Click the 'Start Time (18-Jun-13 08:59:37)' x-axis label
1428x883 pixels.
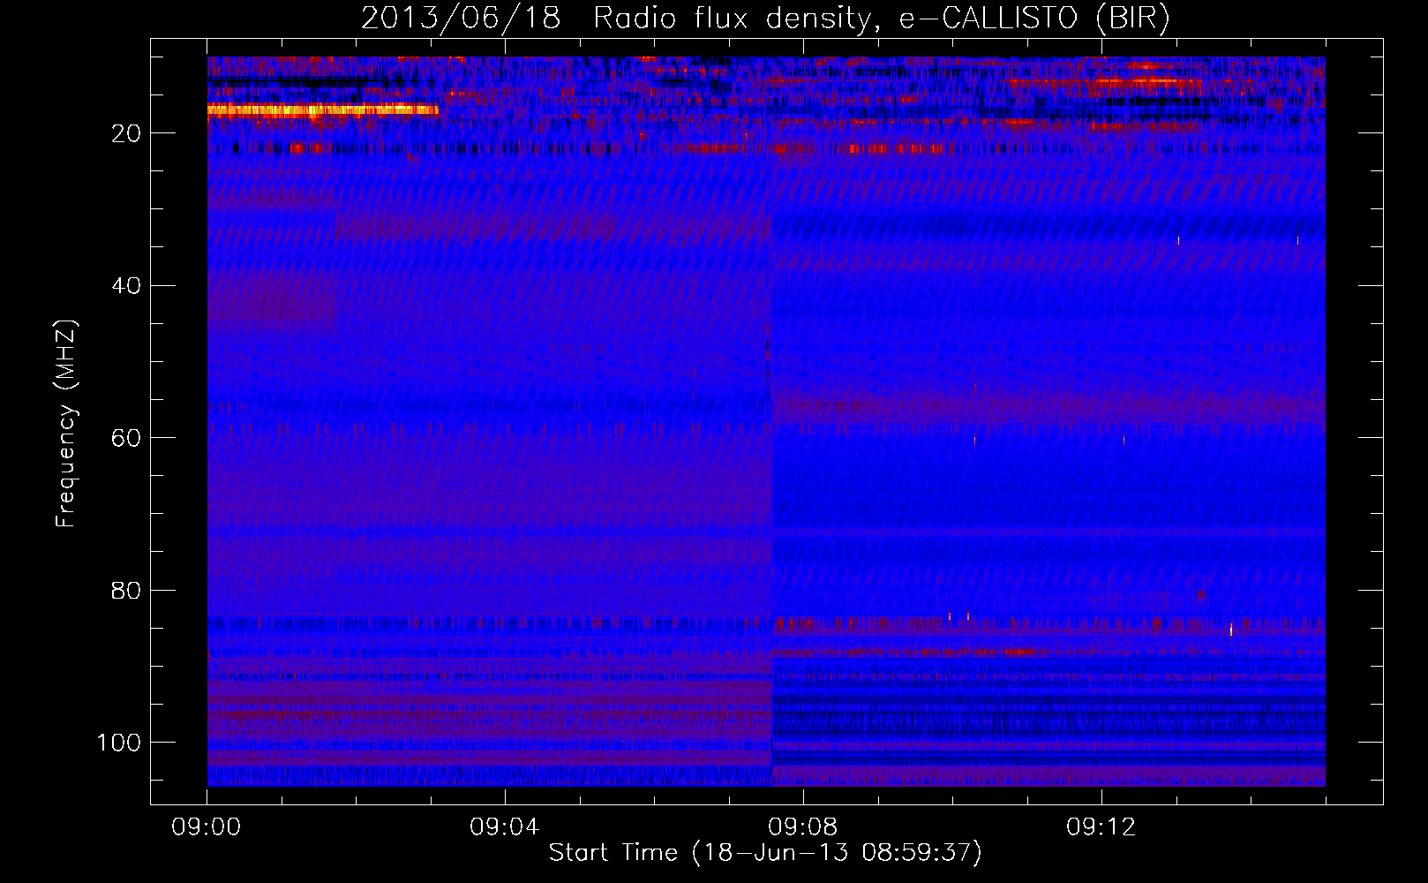click(x=765, y=852)
